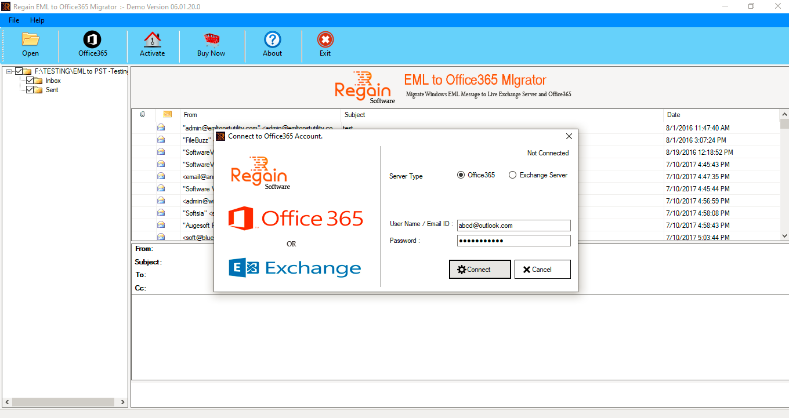Open the File menu
The height and width of the screenshot is (418, 789).
pyautogui.click(x=14, y=20)
